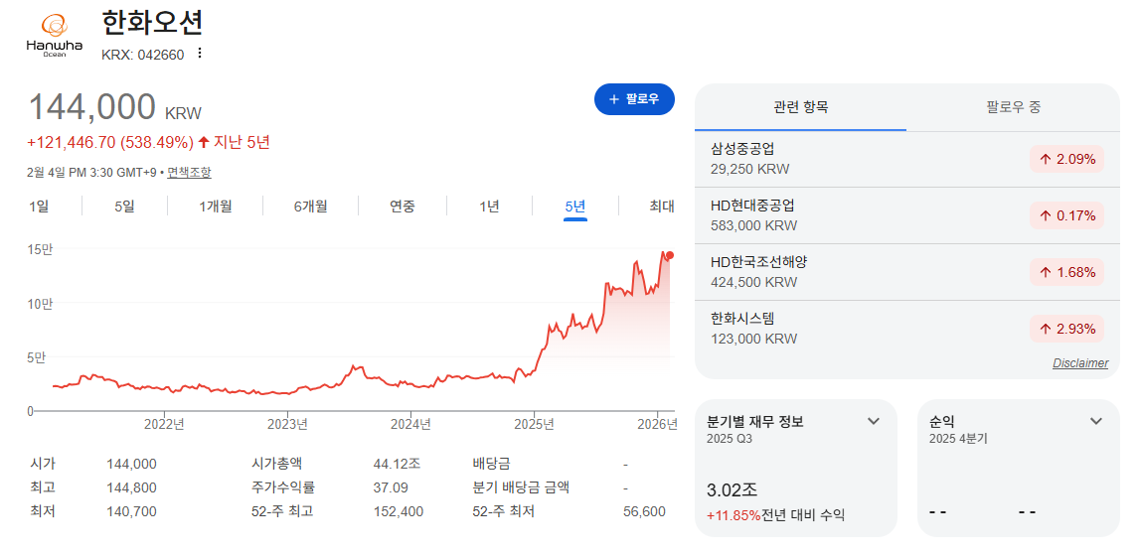Click the 2024년 axis label
The height and width of the screenshot is (554, 1141).
(x=411, y=424)
